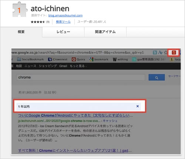Click the blue magnifier search button
Viewport: 185px width, 159px height.
point(157,77)
